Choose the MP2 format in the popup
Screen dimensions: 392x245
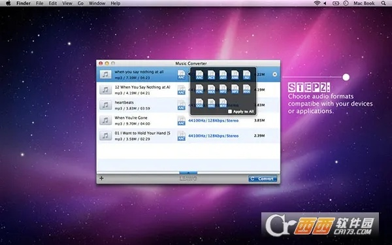coord(223,89)
